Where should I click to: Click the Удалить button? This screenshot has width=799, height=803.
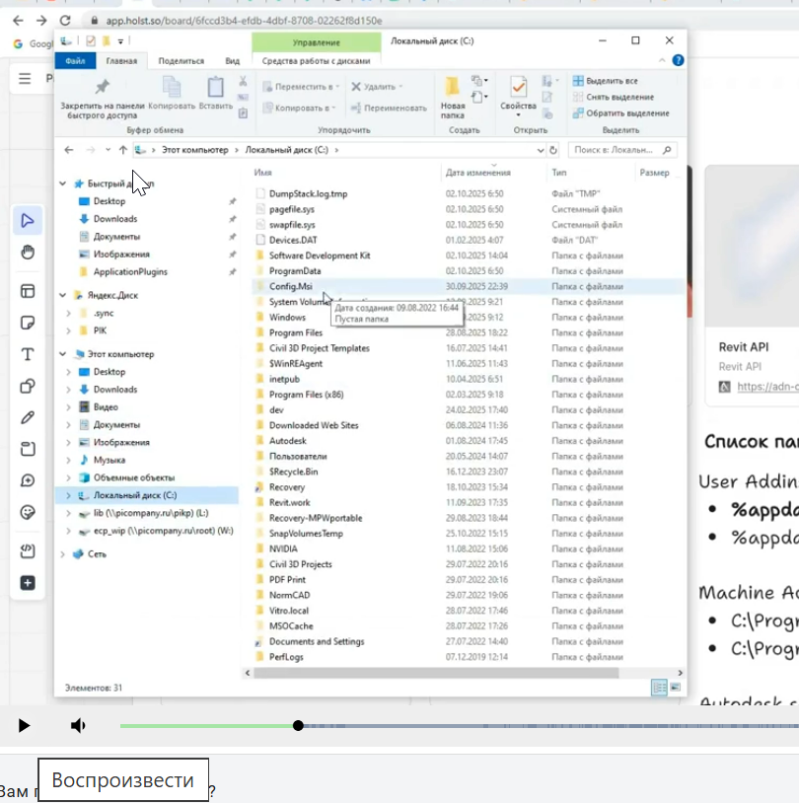click(377, 87)
